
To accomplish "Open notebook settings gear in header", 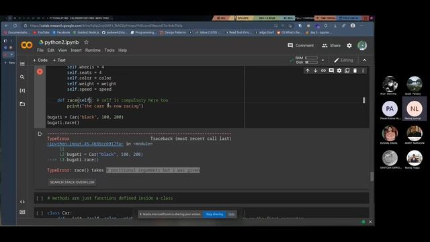I will 349,46.
